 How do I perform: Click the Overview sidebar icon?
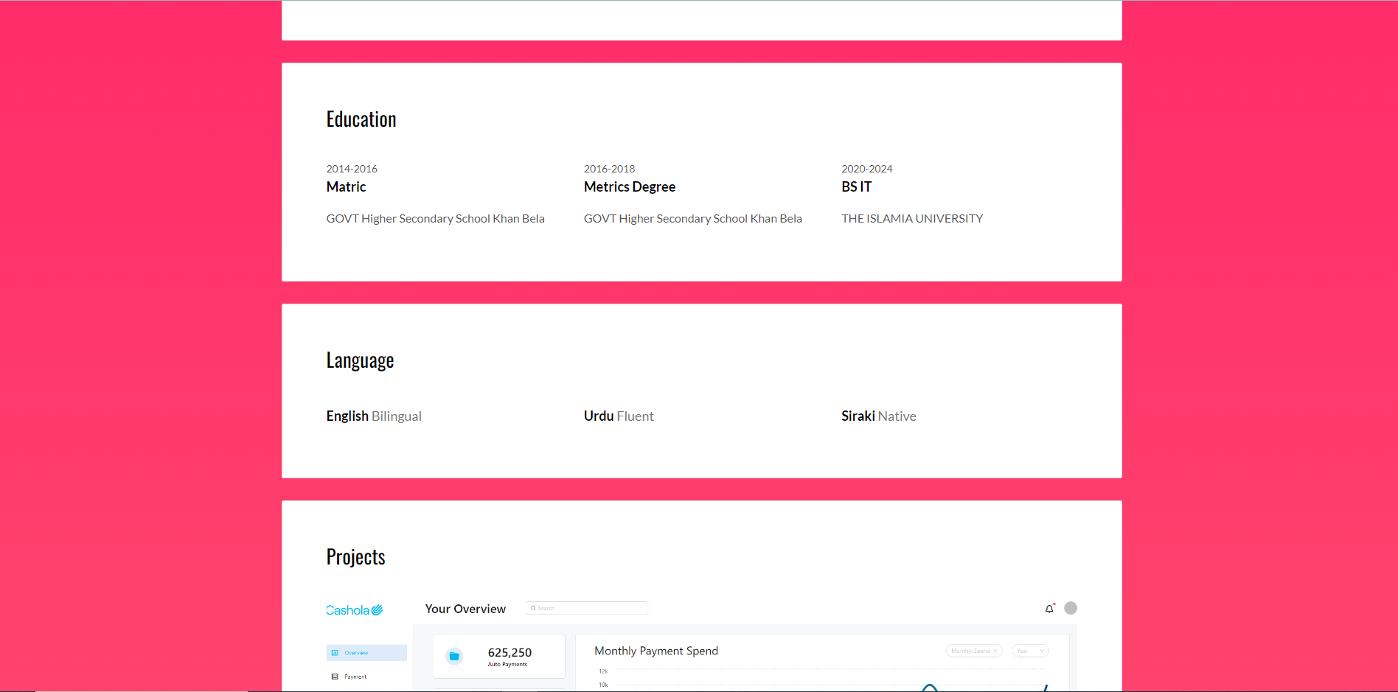[335, 653]
